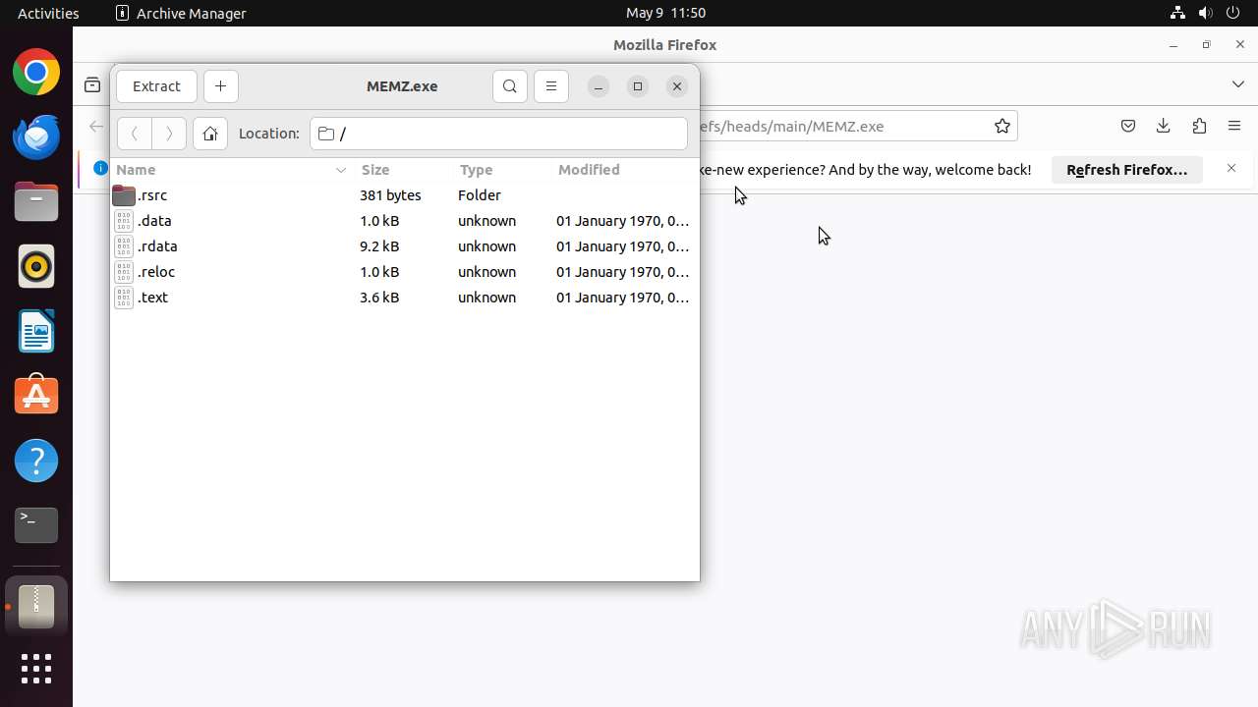This screenshot has height=707, width=1258.
Task: Go forward with the next location arrow
Action: click(x=169, y=134)
